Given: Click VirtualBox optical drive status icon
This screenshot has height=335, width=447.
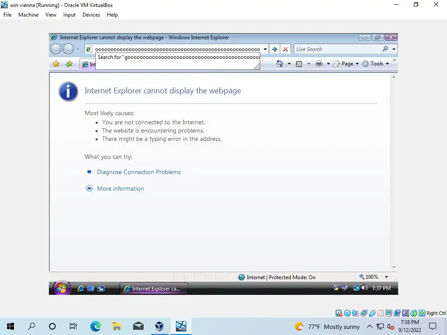Looking at the screenshot, I should pyautogui.click(x=347, y=313).
